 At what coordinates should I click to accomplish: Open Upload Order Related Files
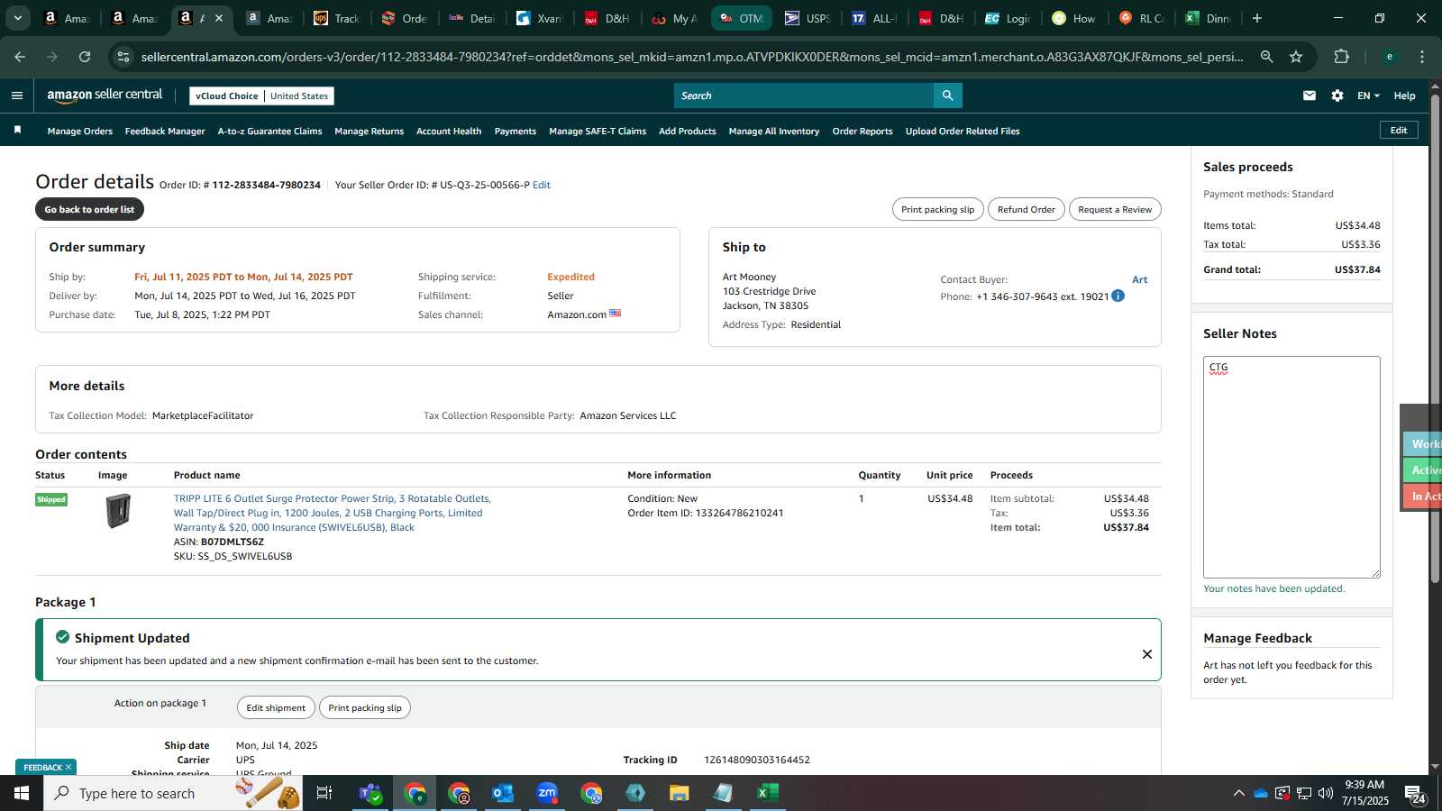pos(963,131)
